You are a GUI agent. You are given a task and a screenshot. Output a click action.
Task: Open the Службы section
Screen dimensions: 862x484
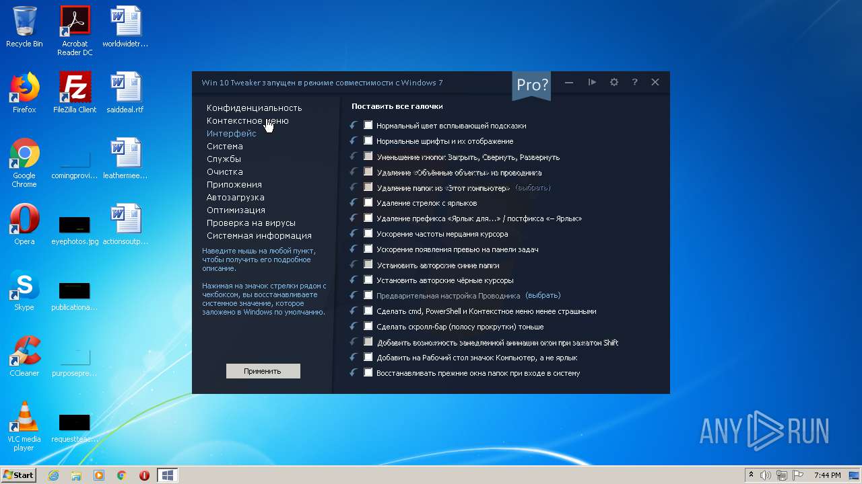coord(224,159)
